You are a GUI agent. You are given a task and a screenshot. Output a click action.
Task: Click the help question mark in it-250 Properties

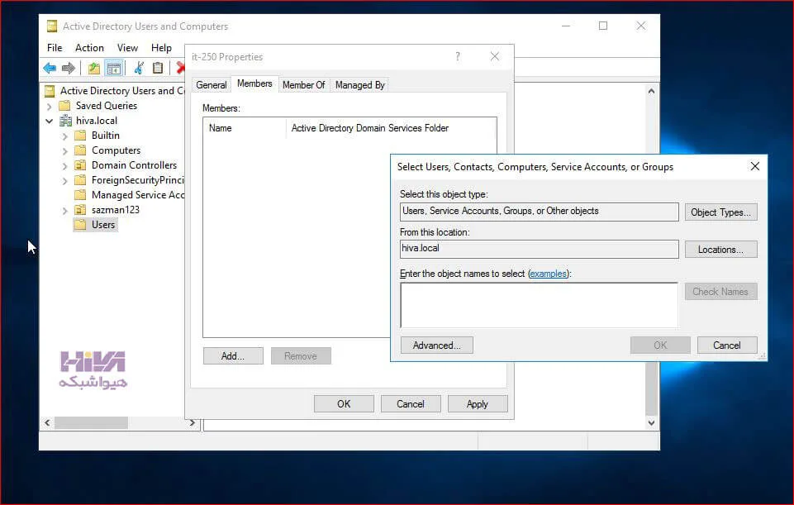tap(458, 57)
